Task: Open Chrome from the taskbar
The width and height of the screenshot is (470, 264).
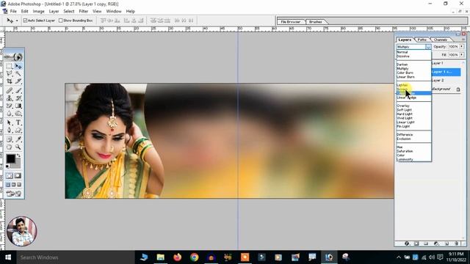Action: pyautogui.click(x=194, y=257)
